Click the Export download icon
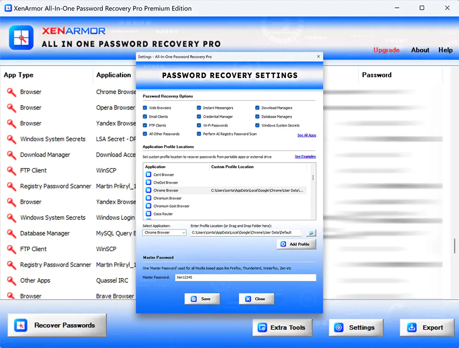Image resolution: width=459 pixels, height=348 pixels. (x=413, y=328)
